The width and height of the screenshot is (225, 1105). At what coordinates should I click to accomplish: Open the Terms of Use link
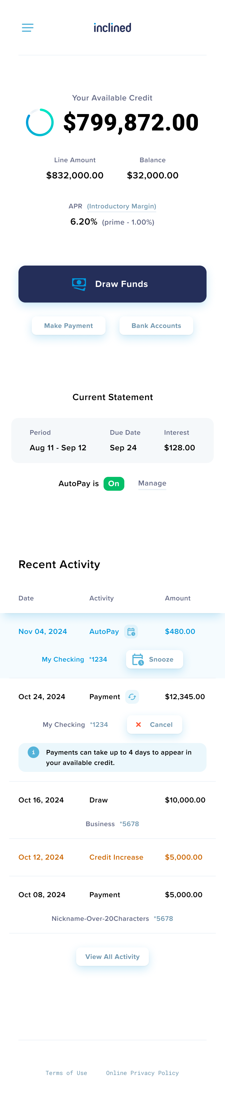tap(66, 1073)
